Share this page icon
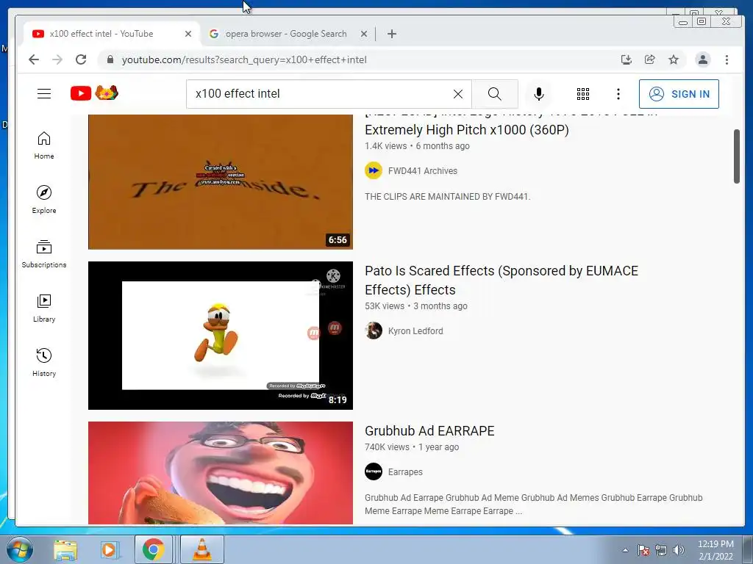The width and height of the screenshot is (753, 564). click(650, 59)
